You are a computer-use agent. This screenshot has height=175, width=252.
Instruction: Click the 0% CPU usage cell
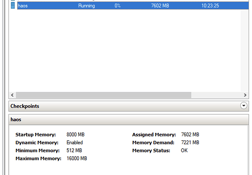117,5
